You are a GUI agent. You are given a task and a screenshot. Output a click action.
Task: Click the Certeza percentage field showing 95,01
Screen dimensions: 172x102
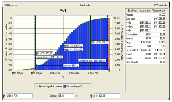(66, 96)
